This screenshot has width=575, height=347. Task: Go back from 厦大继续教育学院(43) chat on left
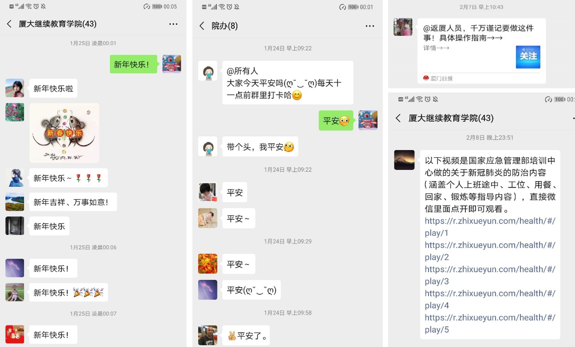[9, 24]
